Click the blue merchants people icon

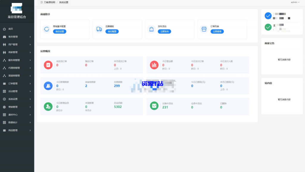click(x=48, y=86)
